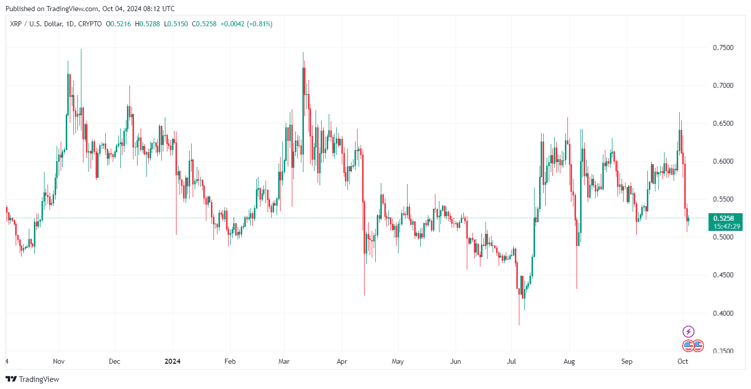Click the Aug label on time axis

coord(570,362)
